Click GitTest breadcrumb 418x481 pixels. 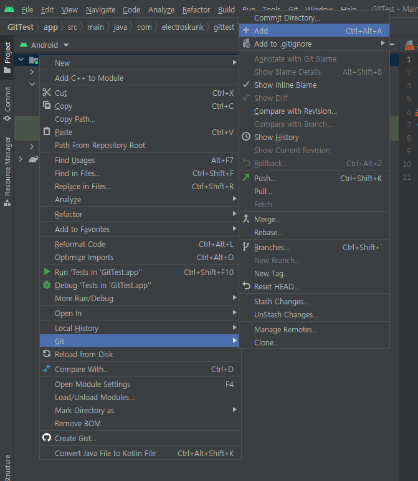pos(21,27)
